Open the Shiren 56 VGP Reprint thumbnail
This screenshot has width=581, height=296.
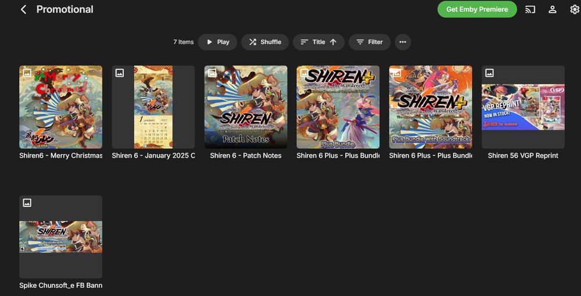[x=523, y=107]
